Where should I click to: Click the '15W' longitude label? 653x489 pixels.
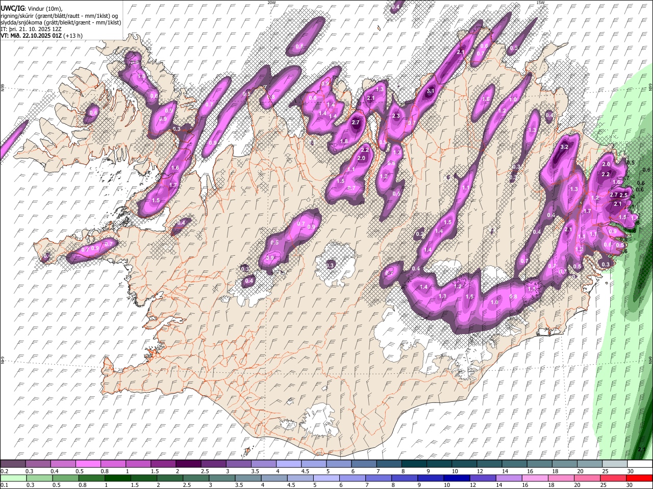click(540, 3)
